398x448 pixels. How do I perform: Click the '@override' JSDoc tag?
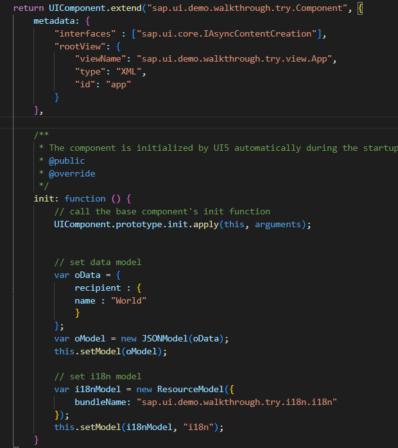pyautogui.click(x=72, y=174)
